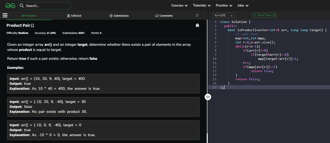
Task: Click 'No pair exists with product 30' explanation
Action: click(x=48, y=112)
